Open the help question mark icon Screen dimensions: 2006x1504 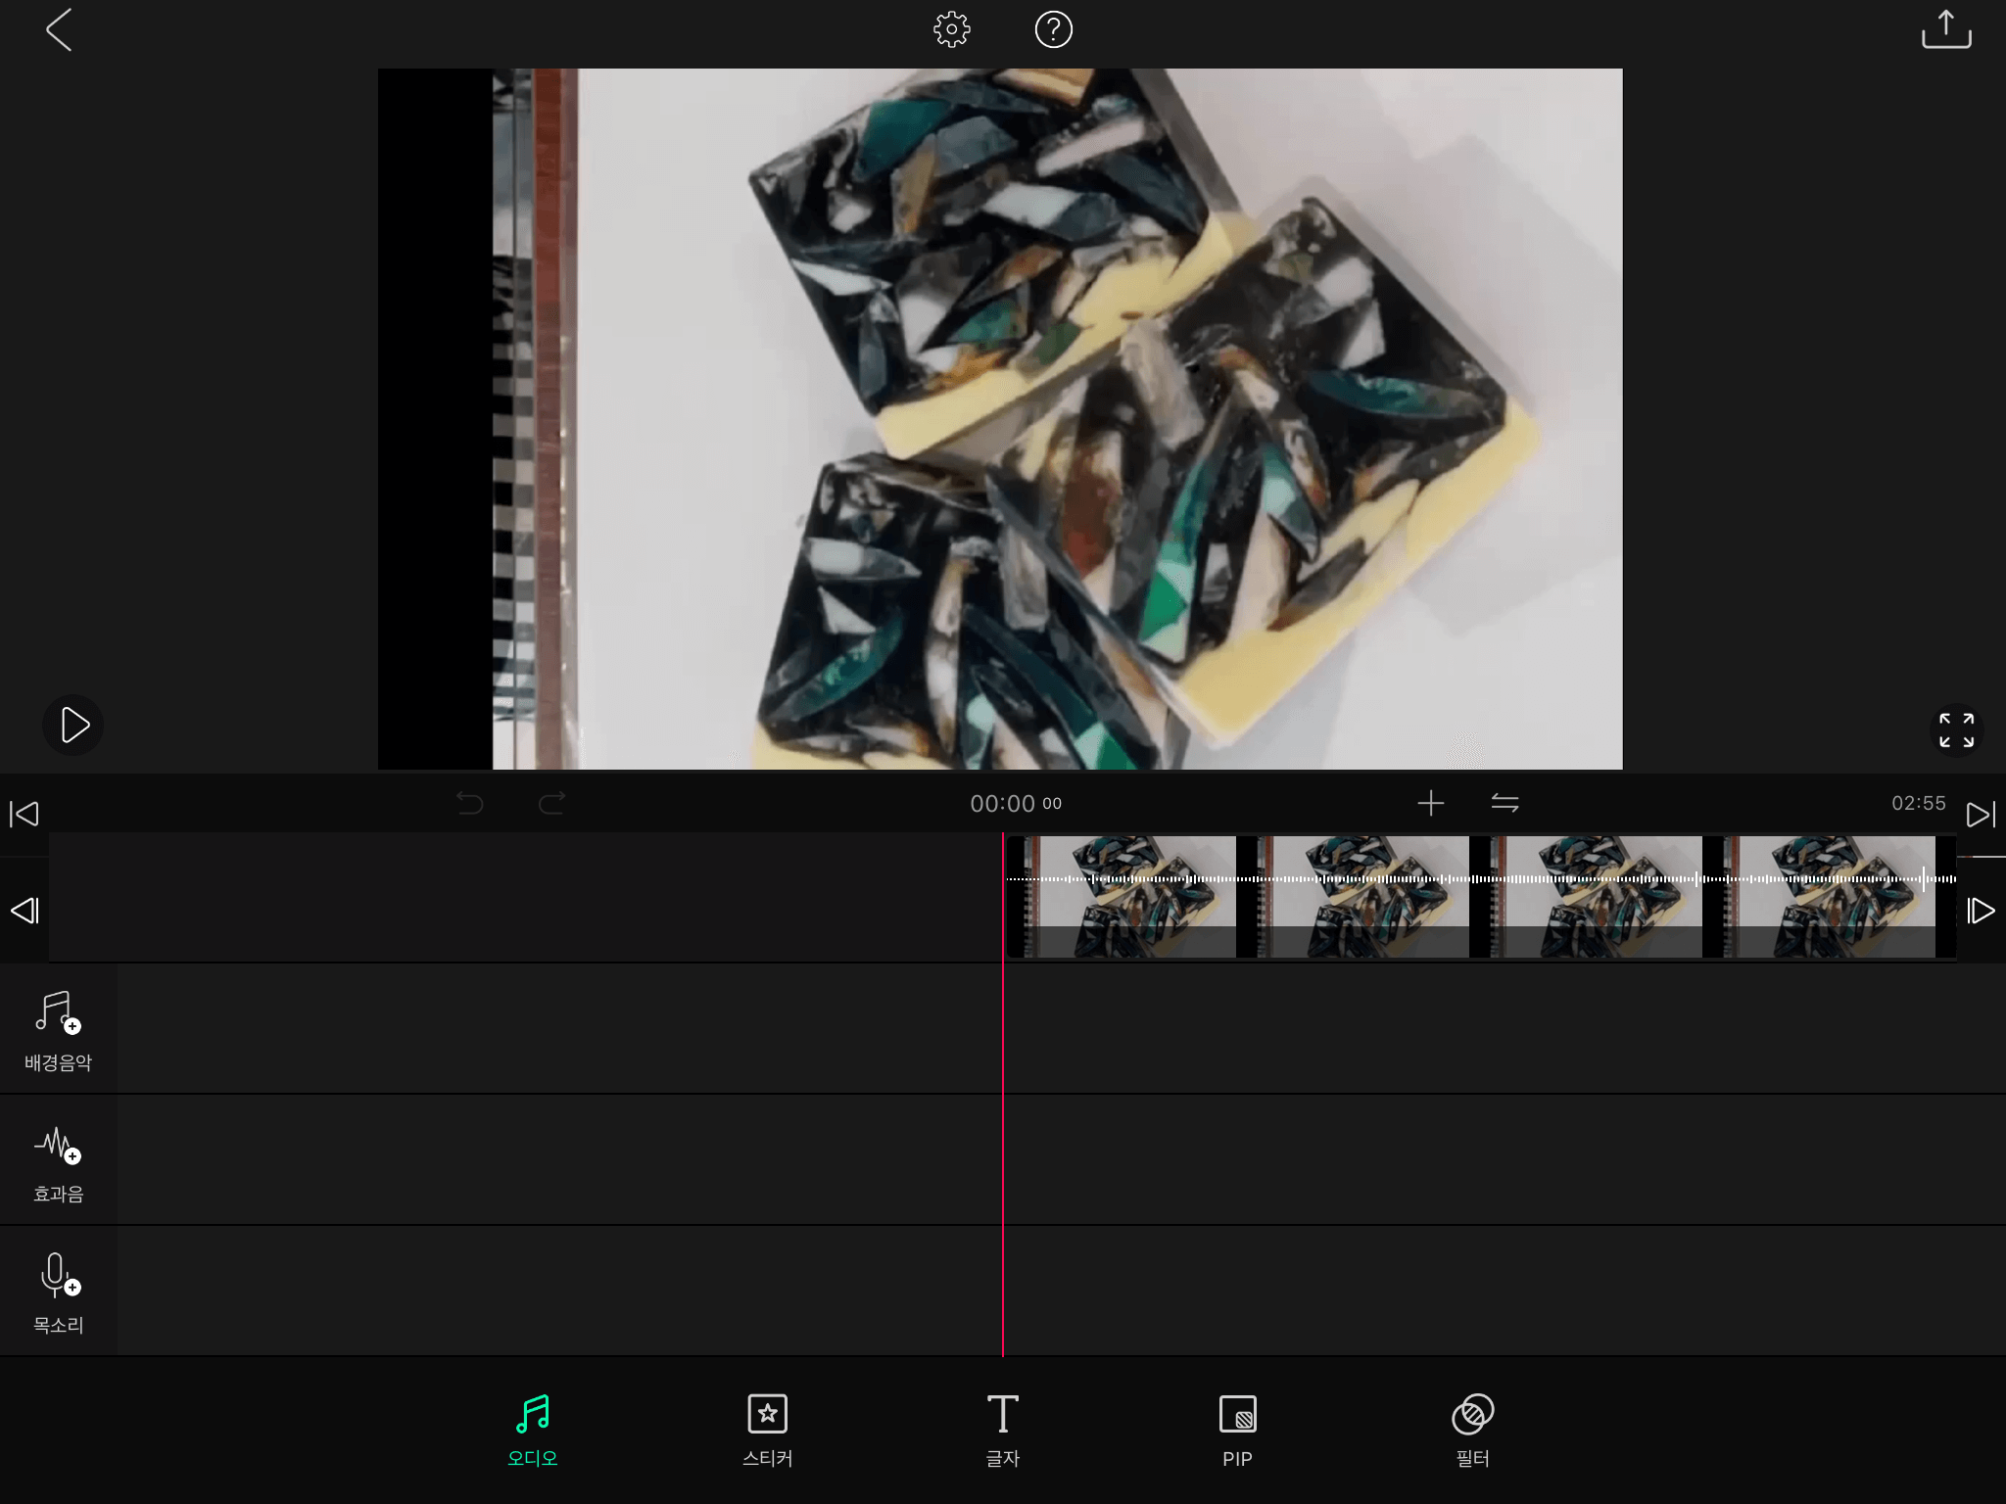(1053, 30)
